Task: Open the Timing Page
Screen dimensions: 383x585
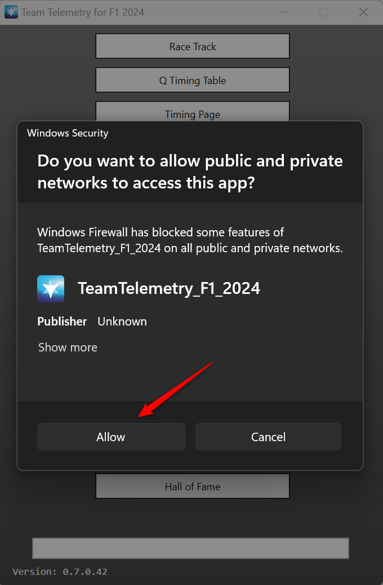Action: (193, 113)
